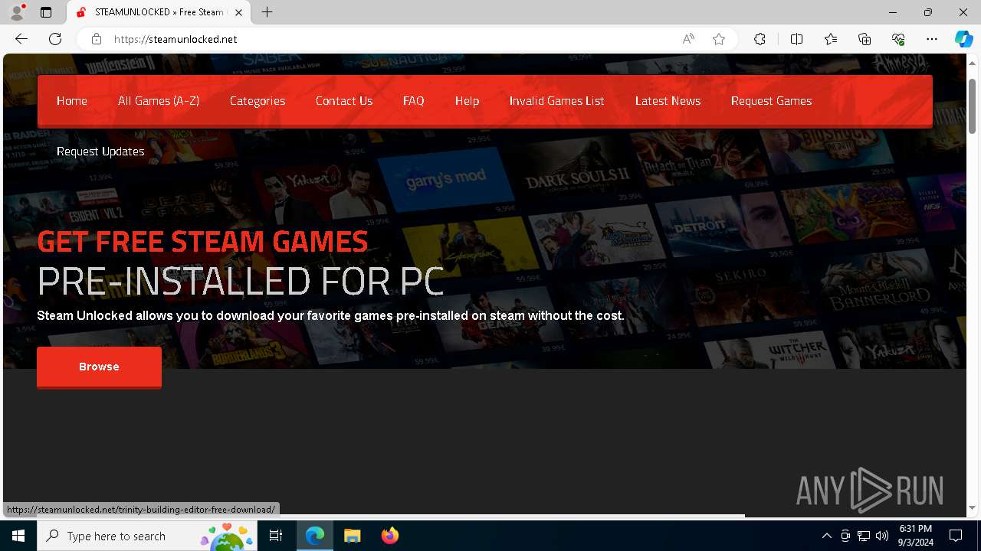The width and height of the screenshot is (981, 551).
Task: Click the taskbar search box
Action: point(149,536)
